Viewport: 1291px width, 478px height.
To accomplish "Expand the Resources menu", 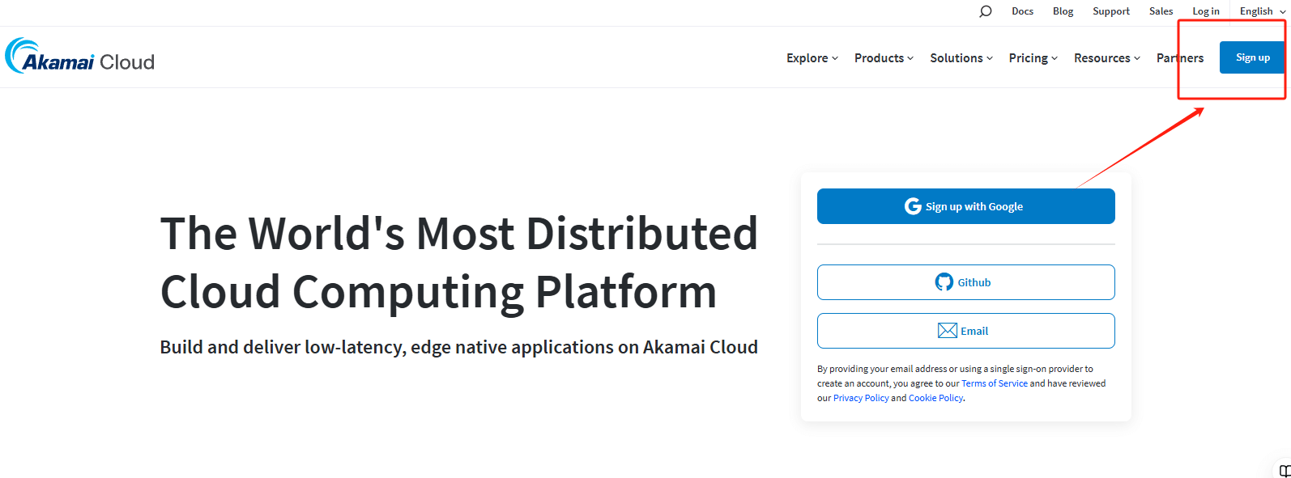I will pyautogui.click(x=1106, y=58).
